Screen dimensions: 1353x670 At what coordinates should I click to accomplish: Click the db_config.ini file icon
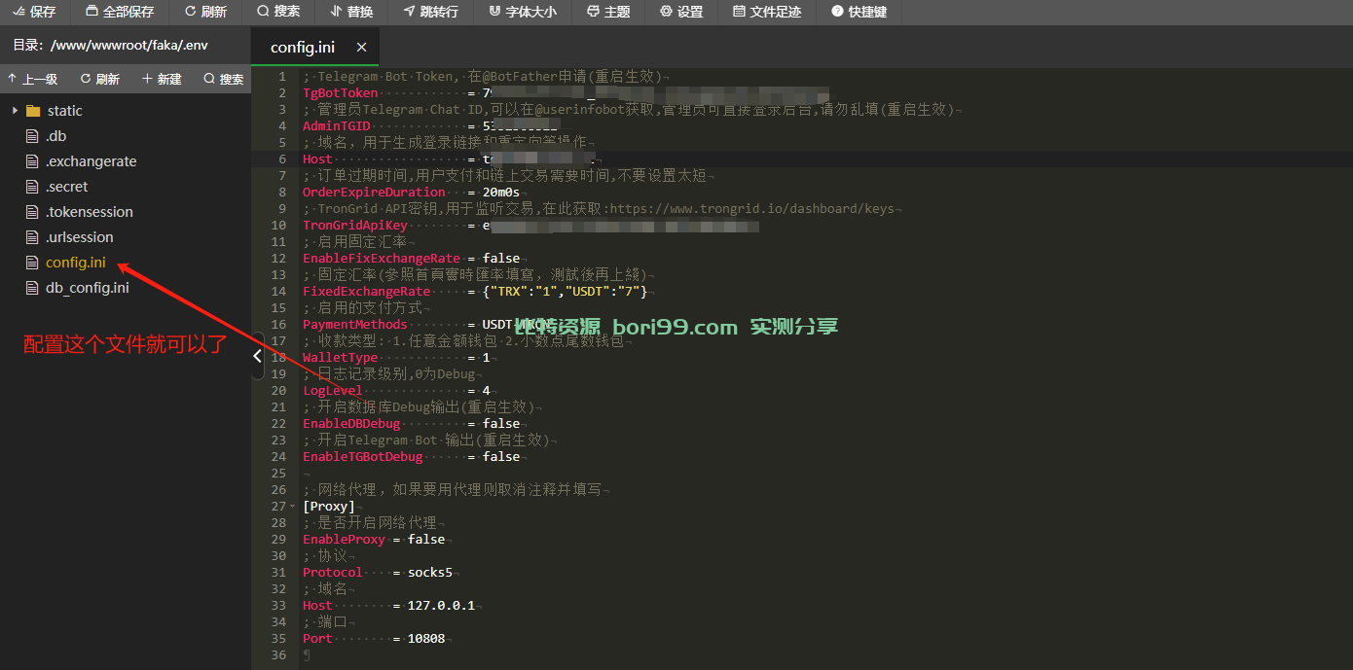pyautogui.click(x=32, y=288)
